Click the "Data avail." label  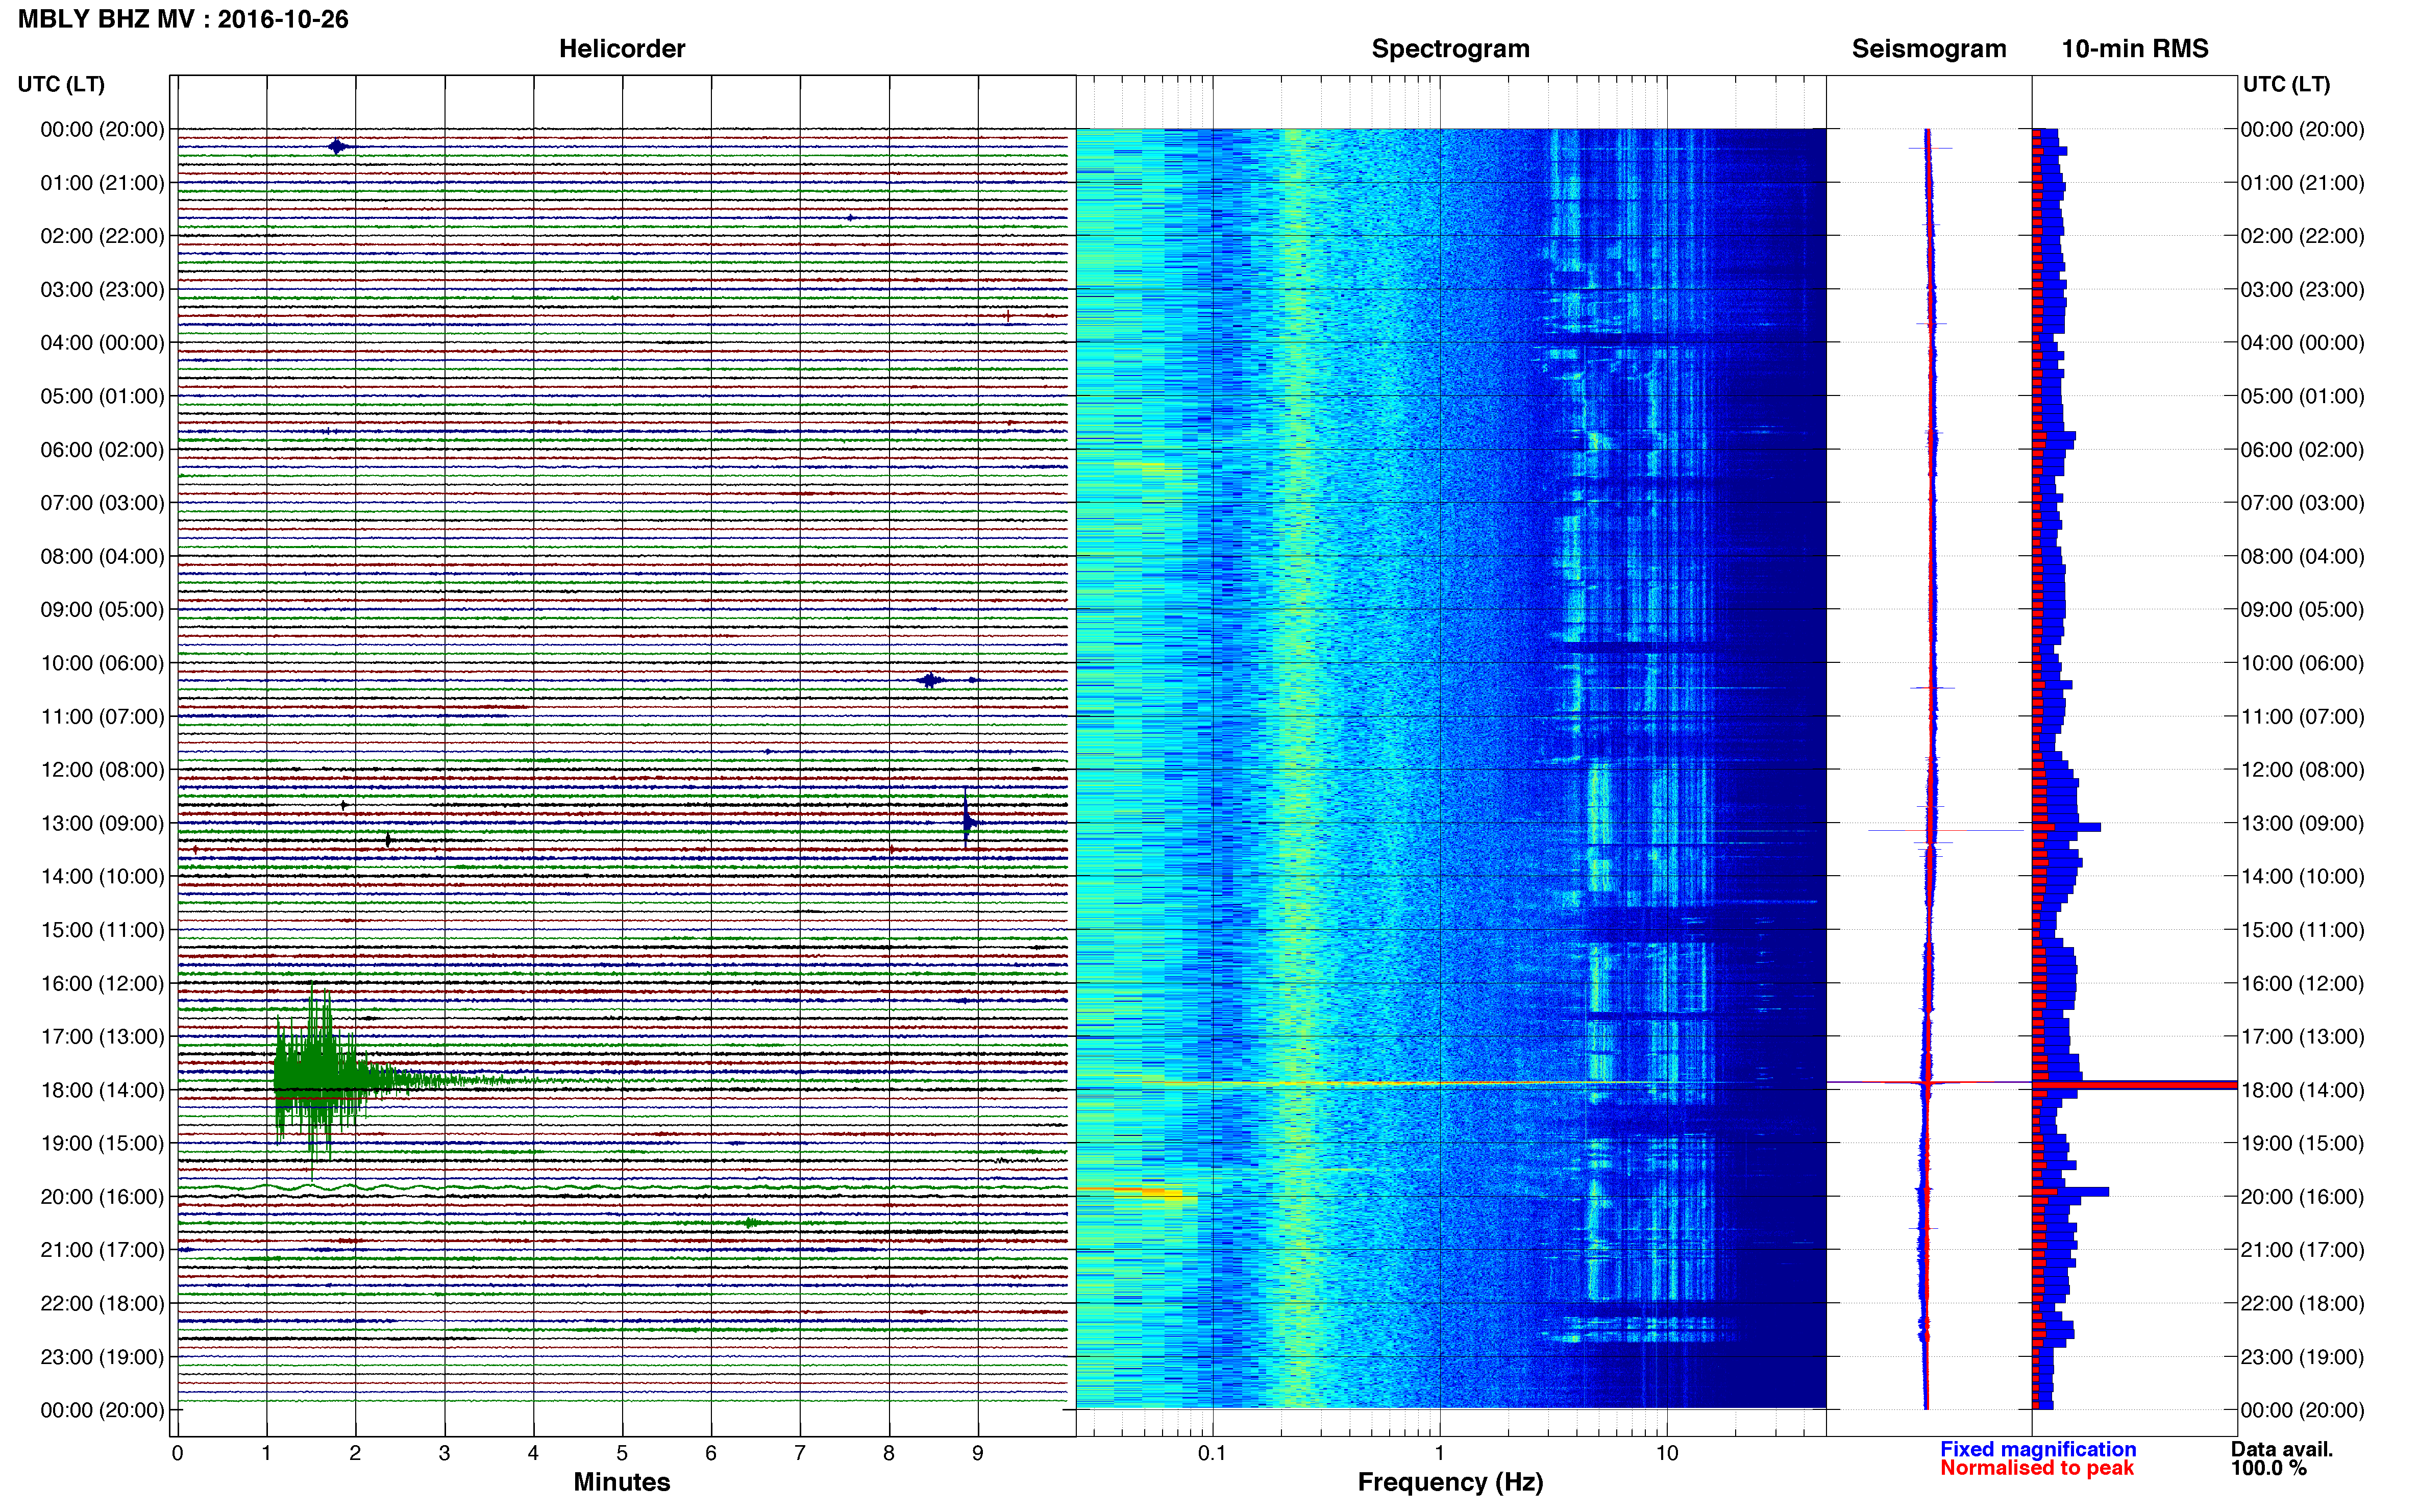coord(2281,1449)
